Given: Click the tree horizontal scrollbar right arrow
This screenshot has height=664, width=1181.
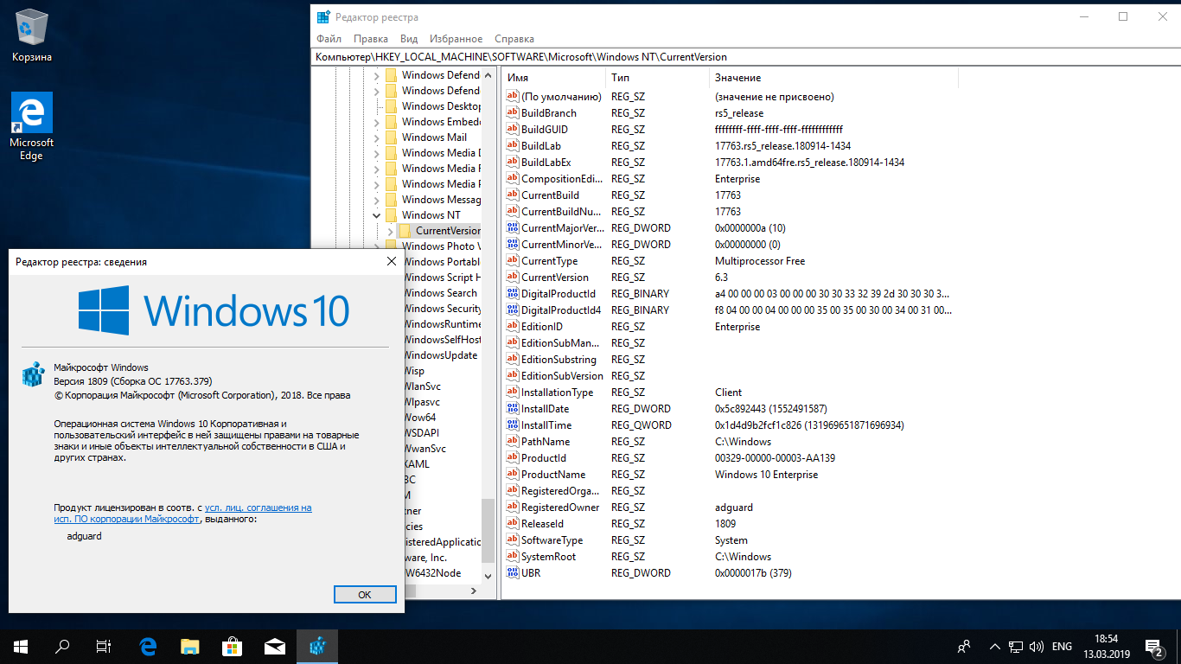Looking at the screenshot, I should (473, 591).
